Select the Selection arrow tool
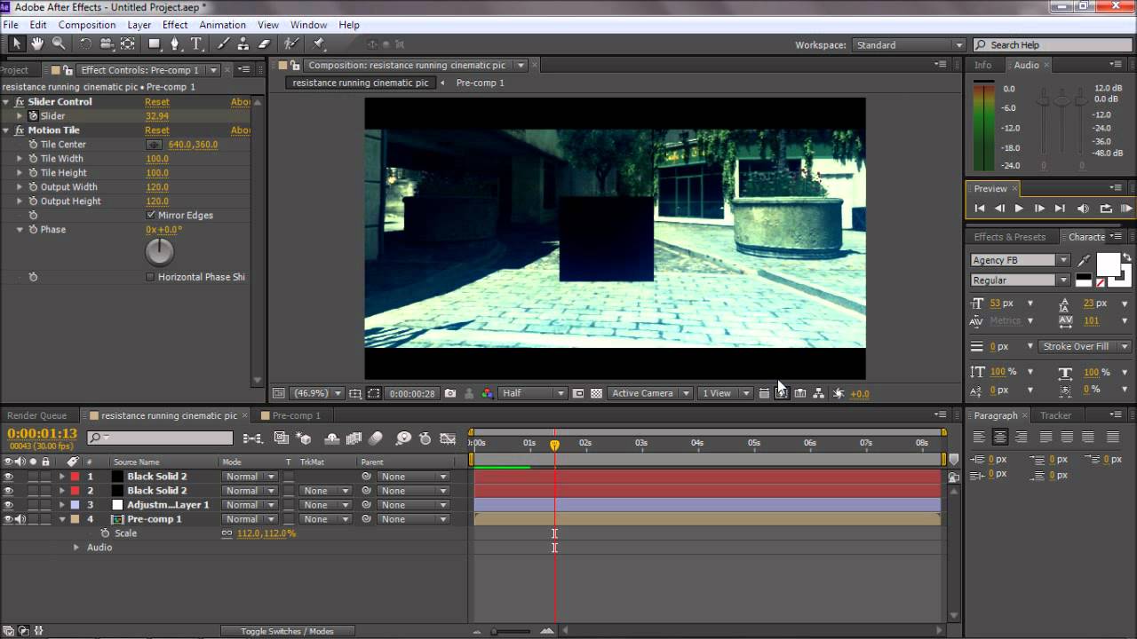 click(16, 43)
